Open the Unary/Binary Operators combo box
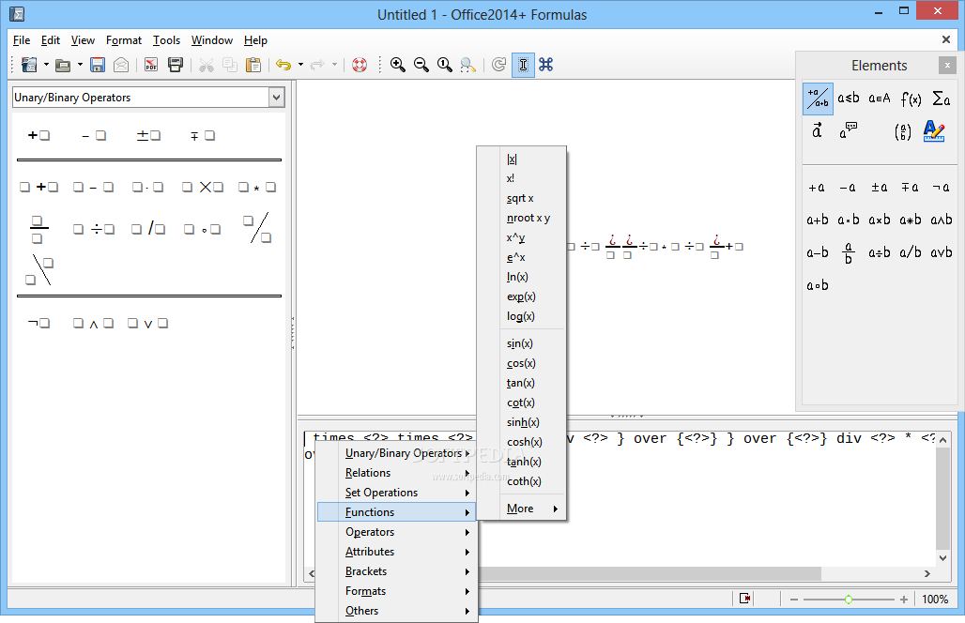The image size is (965, 623). coord(277,98)
